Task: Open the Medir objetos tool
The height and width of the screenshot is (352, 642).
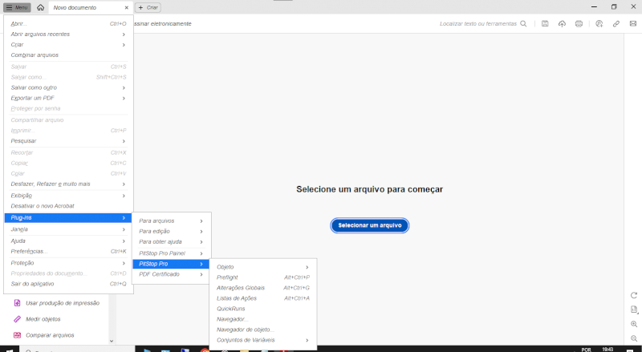Action: coord(37,319)
